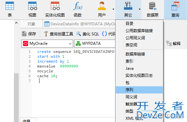Screen dimensions: 187x122
Task: Open the MyOracle connection dropdown
Action: point(47,43)
